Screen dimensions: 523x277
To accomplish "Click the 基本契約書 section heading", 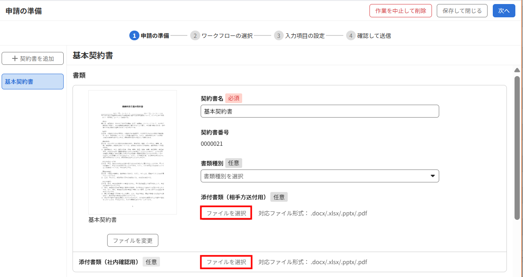I will coord(93,56).
